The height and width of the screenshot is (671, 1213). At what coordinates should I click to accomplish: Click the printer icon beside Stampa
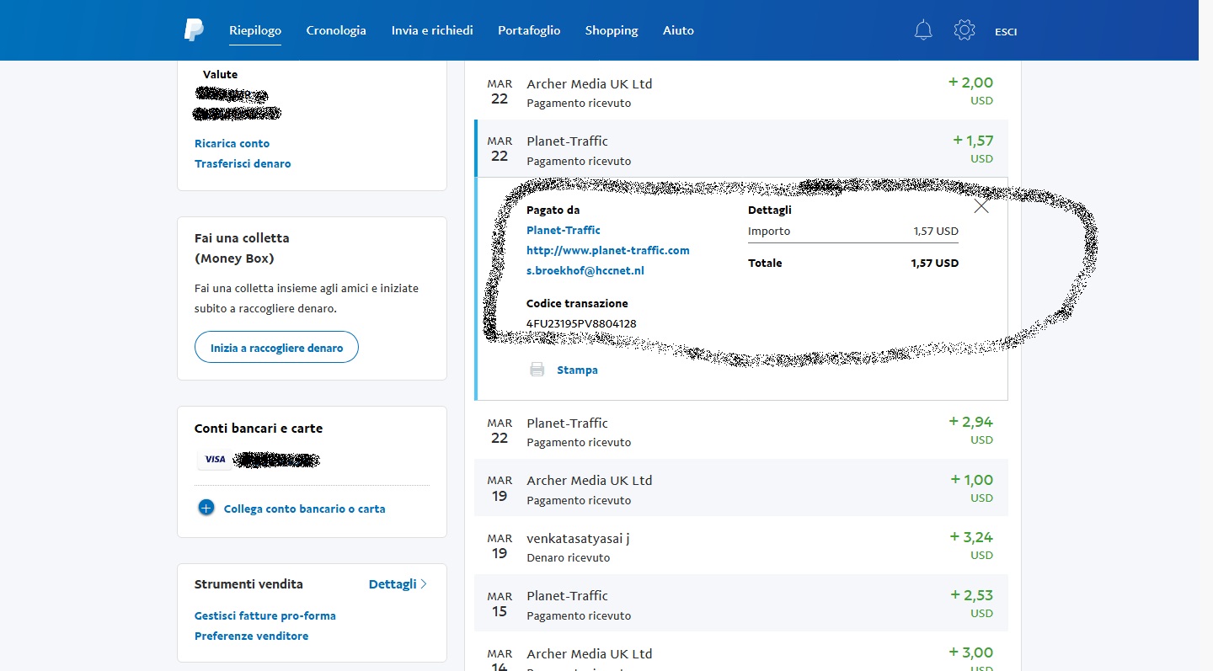click(x=537, y=370)
